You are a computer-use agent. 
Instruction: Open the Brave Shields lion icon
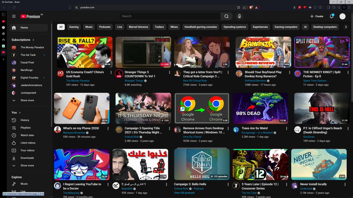pyautogui.click(x=251, y=7)
